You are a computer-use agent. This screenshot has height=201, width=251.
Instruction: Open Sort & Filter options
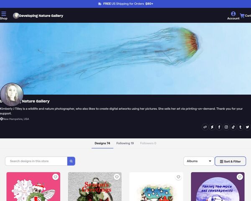pyautogui.click(x=230, y=161)
